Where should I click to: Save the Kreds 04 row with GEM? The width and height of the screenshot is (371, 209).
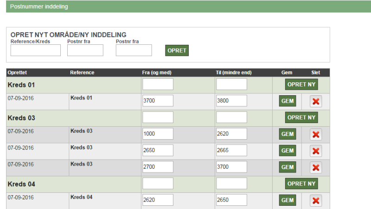click(x=288, y=200)
